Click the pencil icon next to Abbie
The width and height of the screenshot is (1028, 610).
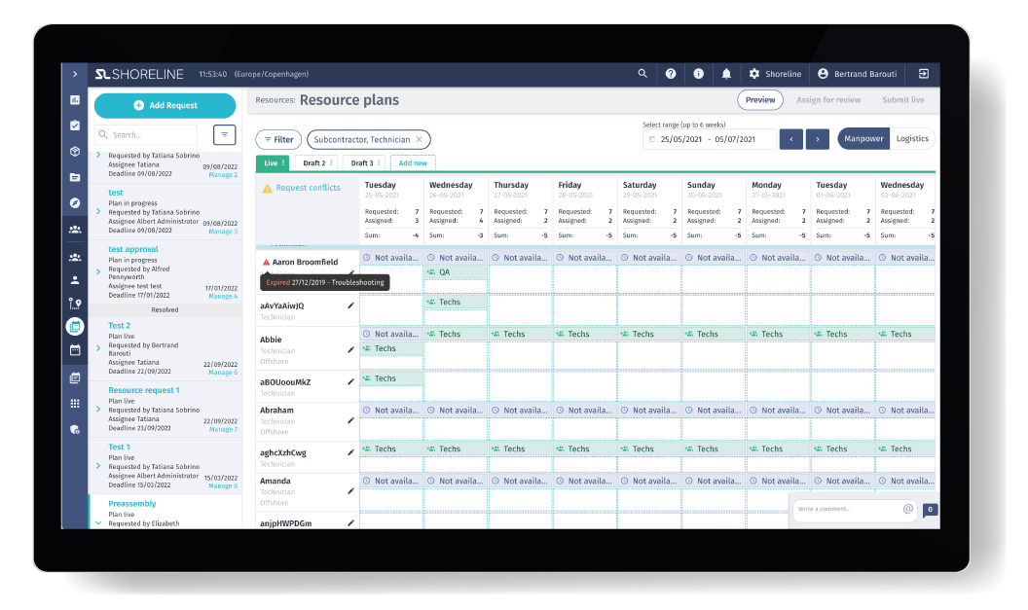(x=350, y=350)
